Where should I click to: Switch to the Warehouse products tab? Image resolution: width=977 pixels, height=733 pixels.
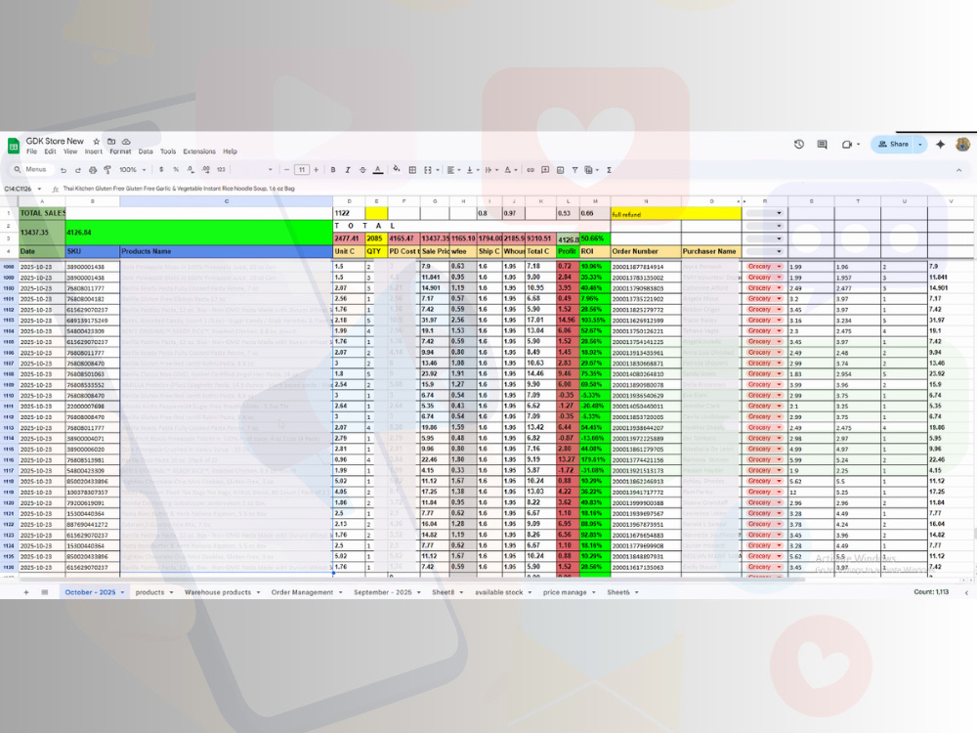222,592
